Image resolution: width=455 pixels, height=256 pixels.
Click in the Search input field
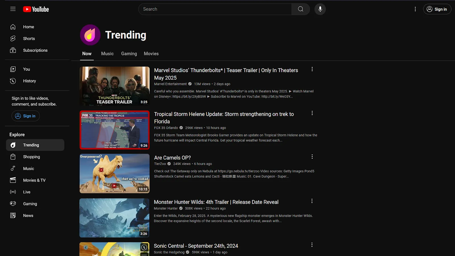(x=215, y=9)
